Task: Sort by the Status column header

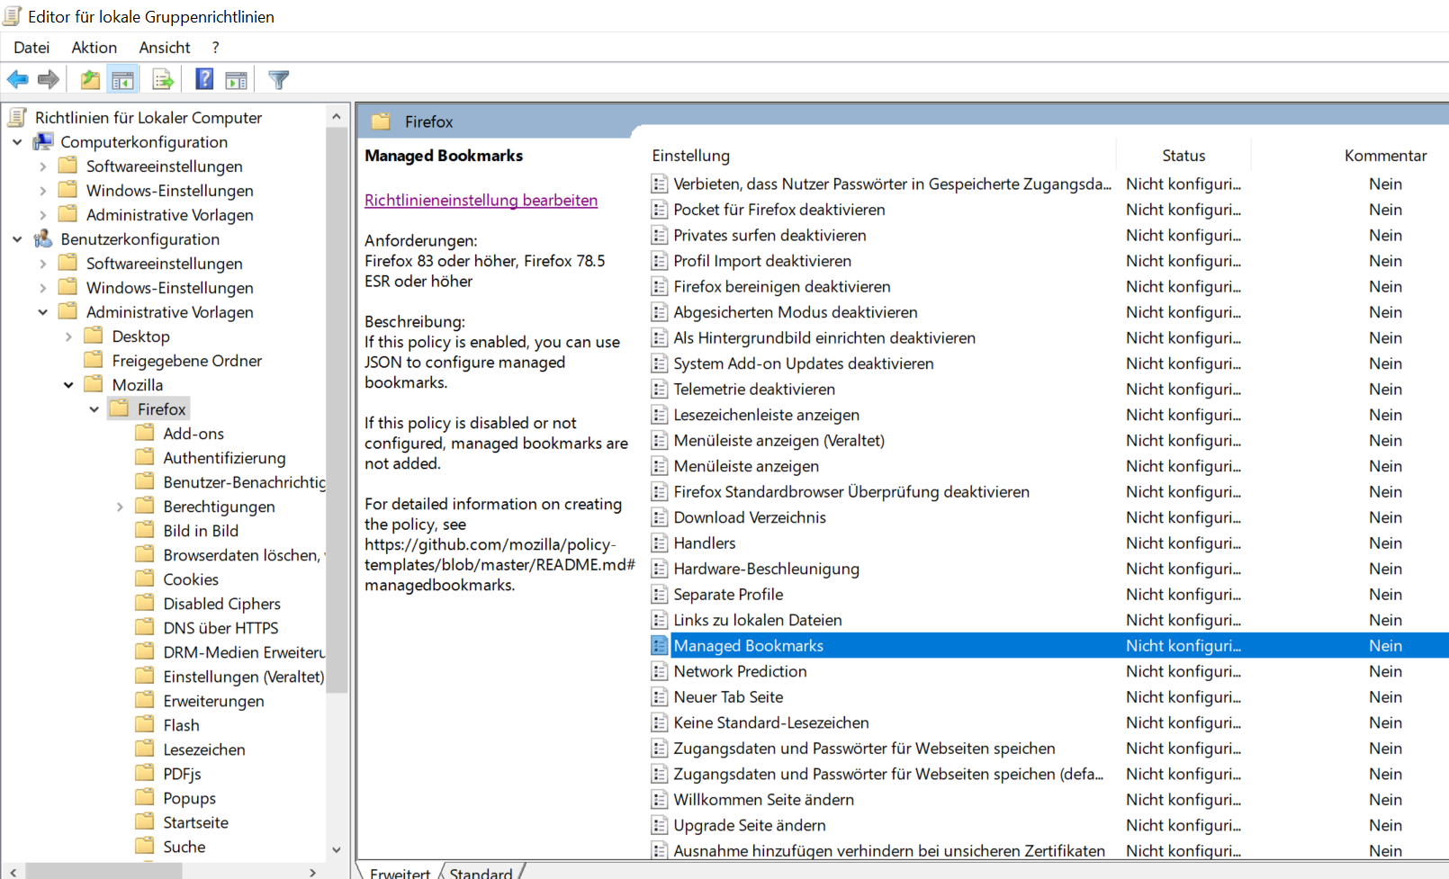Action: coord(1183,156)
